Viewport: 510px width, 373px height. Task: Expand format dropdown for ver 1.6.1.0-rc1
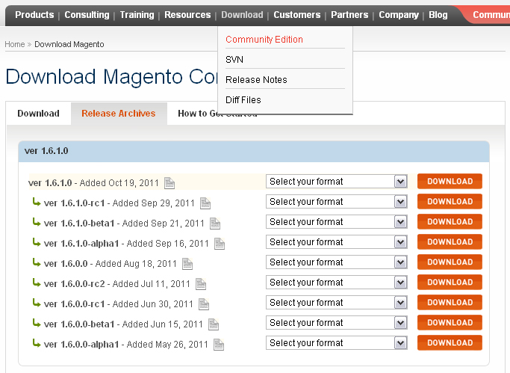tap(337, 202)
